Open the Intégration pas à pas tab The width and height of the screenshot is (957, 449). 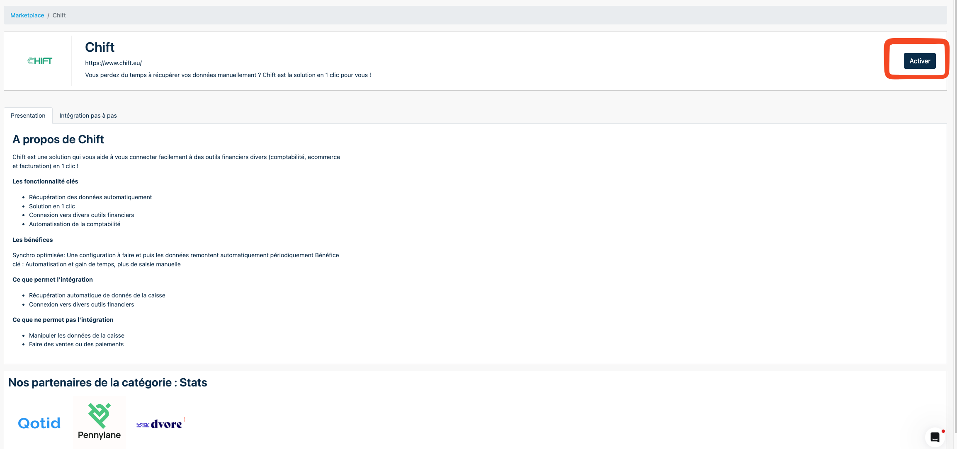tap(88, 116)
